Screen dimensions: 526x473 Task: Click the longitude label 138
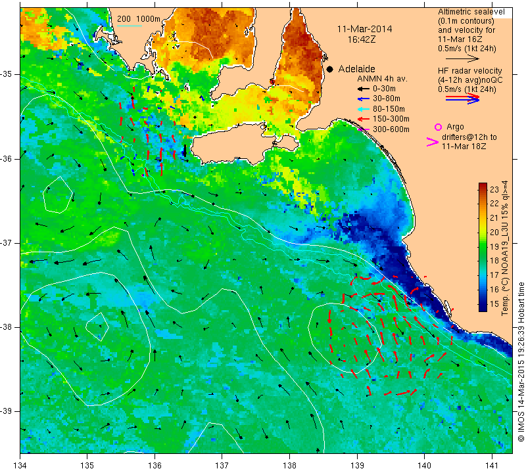coord(289,466)
